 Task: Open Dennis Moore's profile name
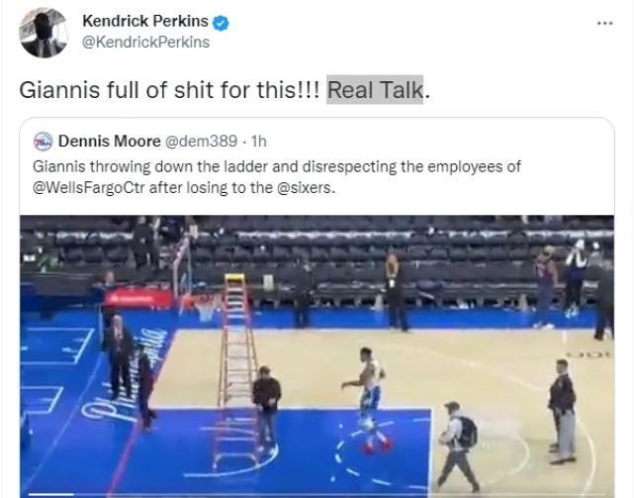[109, 142]
